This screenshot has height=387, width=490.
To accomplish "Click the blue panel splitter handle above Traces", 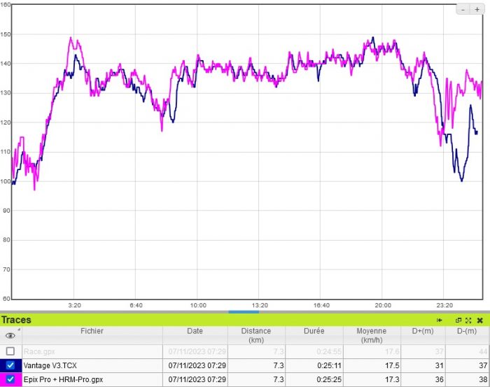I will tap(244, 312).
